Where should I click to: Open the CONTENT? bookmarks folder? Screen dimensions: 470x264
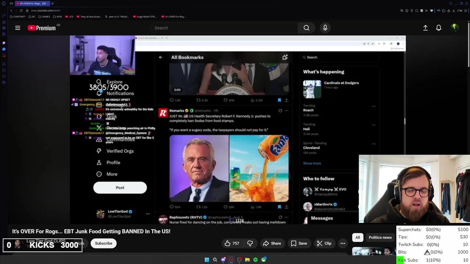(18, 16)
